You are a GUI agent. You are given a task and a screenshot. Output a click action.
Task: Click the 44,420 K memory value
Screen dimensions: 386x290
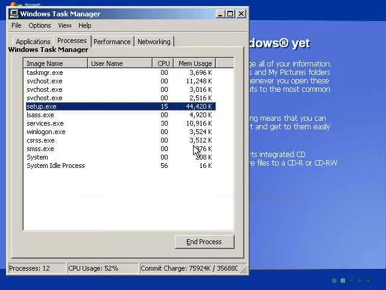199,106
